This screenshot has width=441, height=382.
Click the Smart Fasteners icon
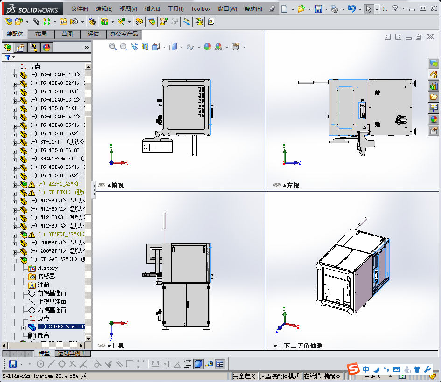pos(63,21)
